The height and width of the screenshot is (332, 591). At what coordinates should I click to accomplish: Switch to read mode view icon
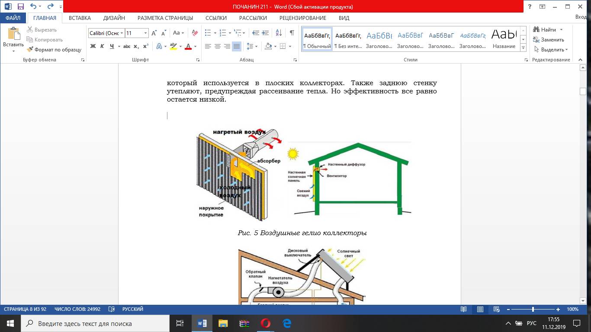[464, 310]
